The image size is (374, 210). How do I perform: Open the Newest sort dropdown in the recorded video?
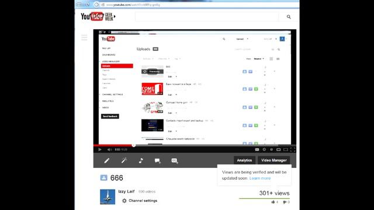(259, 59)
